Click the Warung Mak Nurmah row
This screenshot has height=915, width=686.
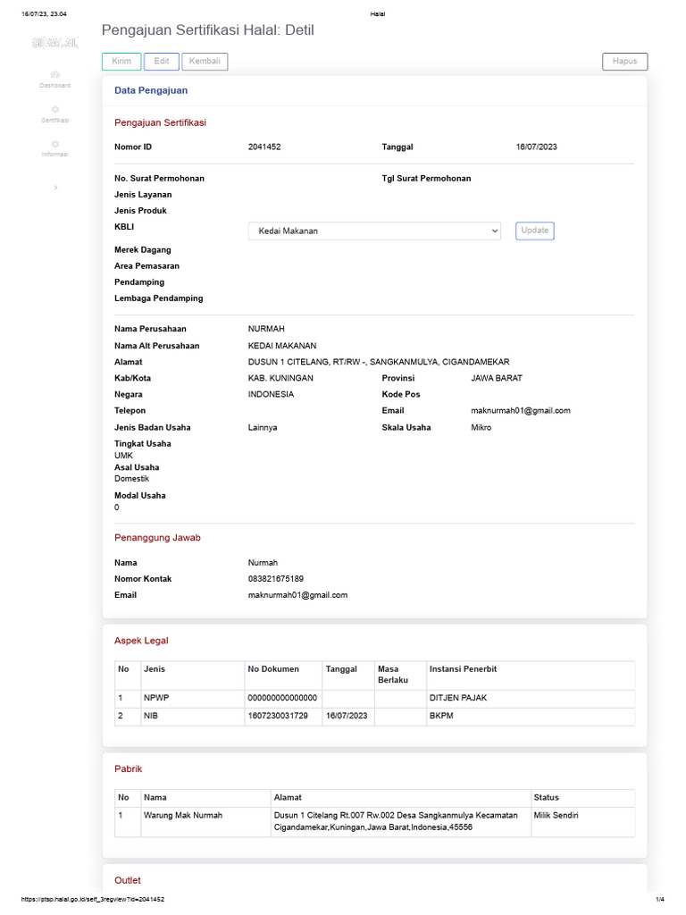point(374,822)
